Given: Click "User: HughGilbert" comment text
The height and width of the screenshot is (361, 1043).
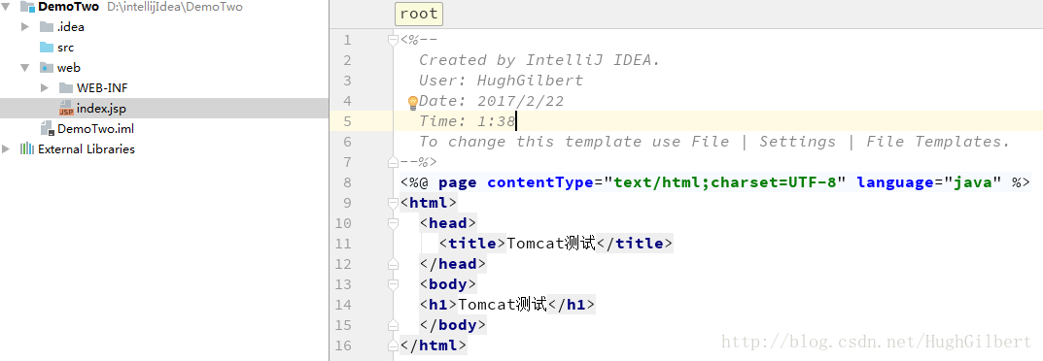Looking at the screenshot, I should click(x=501, y=81).
